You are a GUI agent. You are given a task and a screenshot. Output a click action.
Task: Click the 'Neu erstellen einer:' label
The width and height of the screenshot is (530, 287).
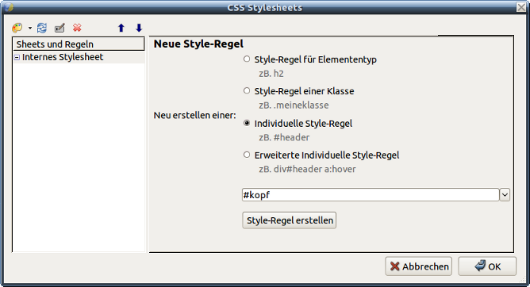(x=194, y=116)
